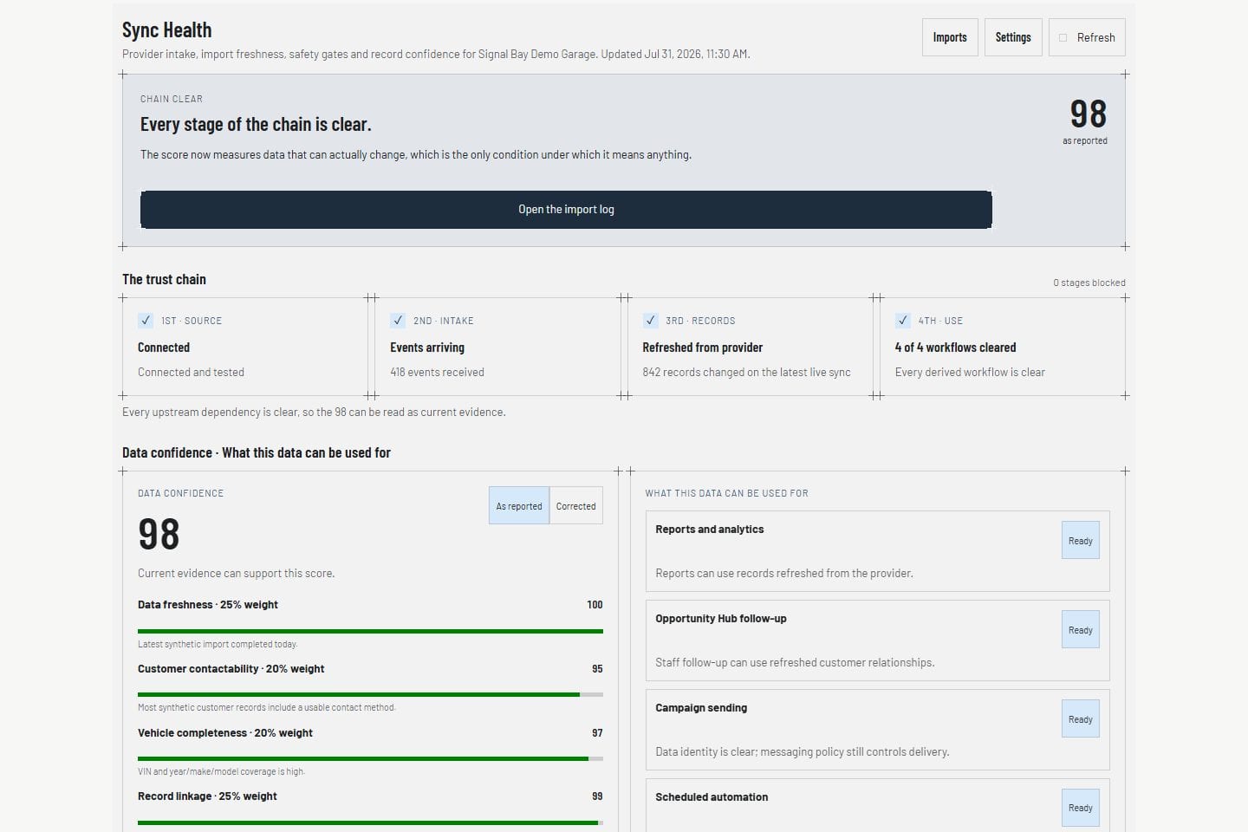The image size is (1248, 832).
Task: Select the 4 of 4 workflows cleared heading
Action: [955, 348]
